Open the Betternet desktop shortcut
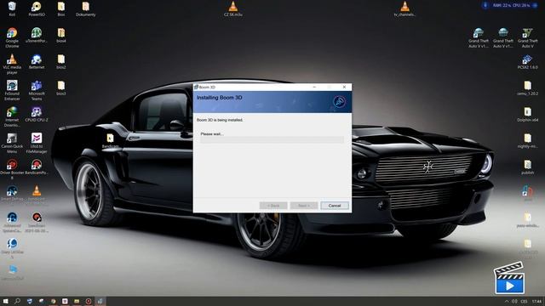Viewport: 545px width, 306px height. [37, 62]
